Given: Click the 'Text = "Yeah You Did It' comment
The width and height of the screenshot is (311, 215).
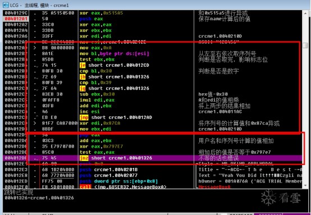Looking at the screenshot, I should (x=250, y=175).
